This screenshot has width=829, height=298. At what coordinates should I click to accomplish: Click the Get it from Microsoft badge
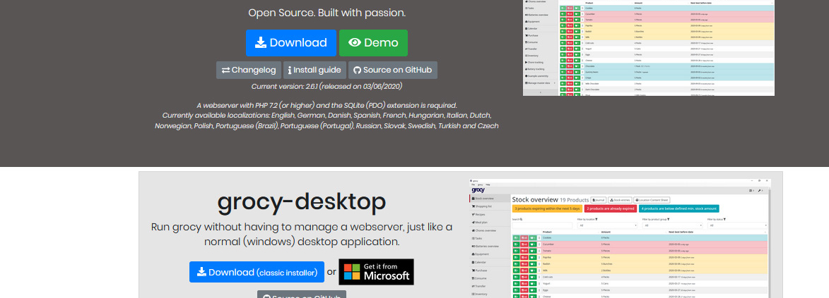click(x=377, y=272)
